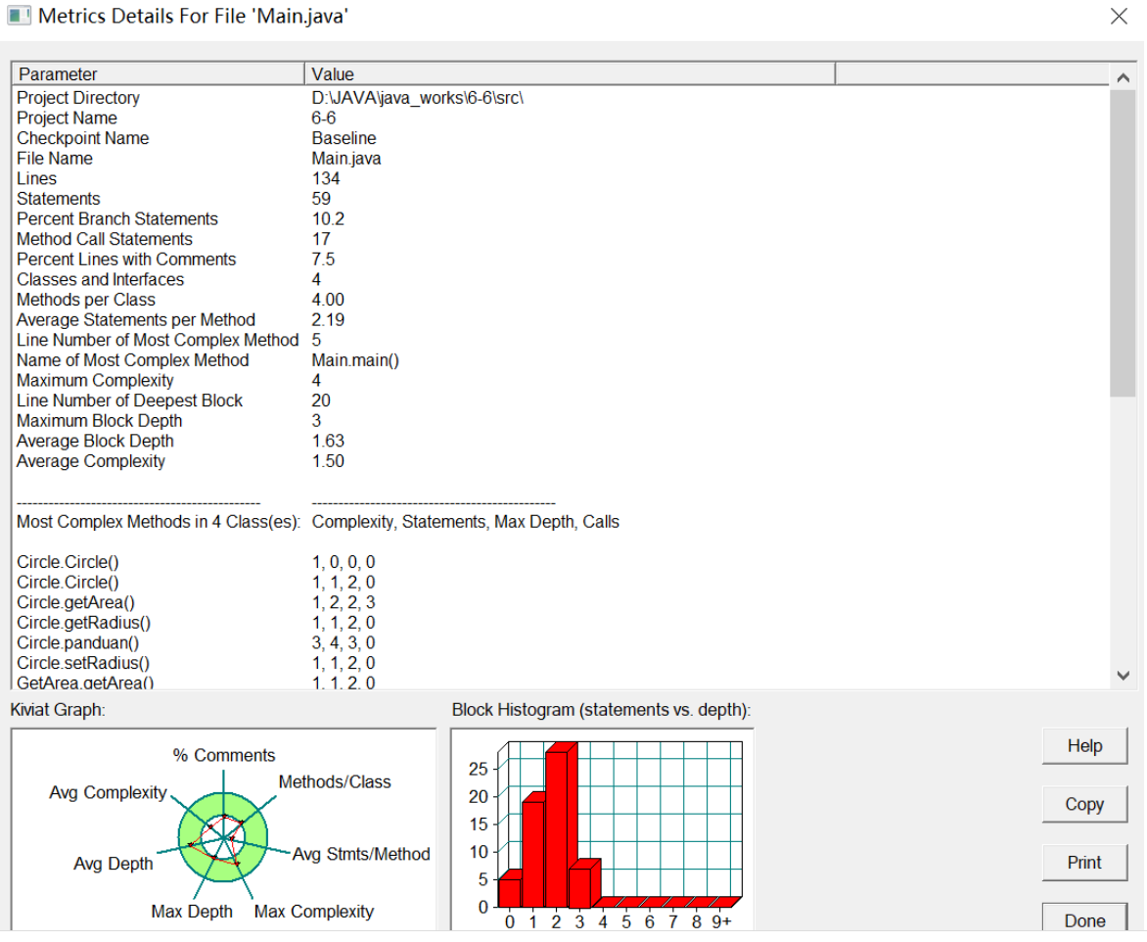Select the Percent Branch Statements row
This screenshot has width=1147, height=942.
tap(561, 218)
